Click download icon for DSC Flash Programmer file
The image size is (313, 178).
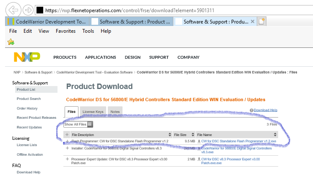coord(199,141)
